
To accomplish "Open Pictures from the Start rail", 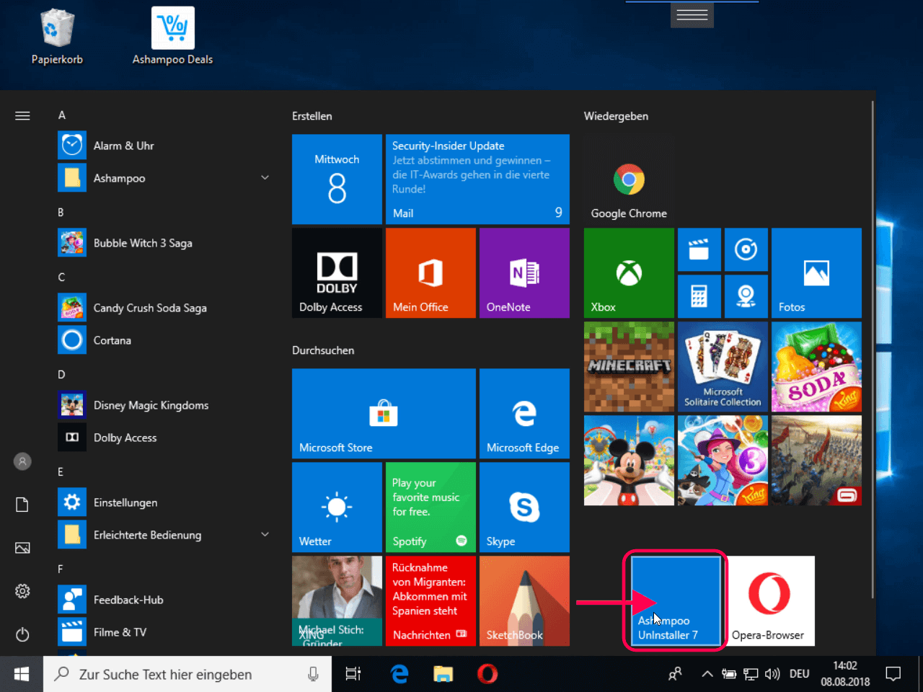I will (x=22, y=548).
